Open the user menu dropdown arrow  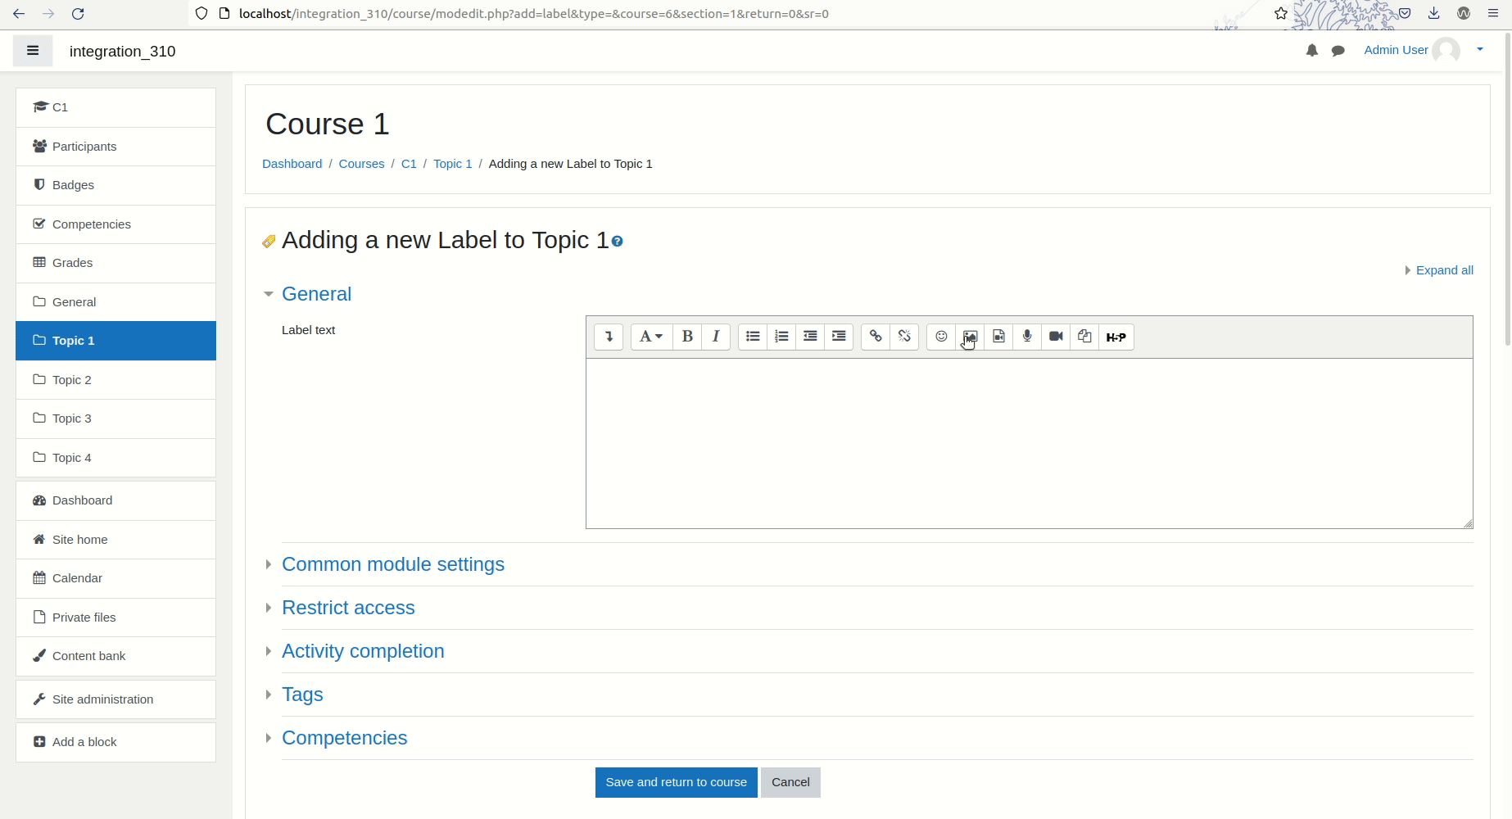pyautogui.click(x=1480, y=50)
